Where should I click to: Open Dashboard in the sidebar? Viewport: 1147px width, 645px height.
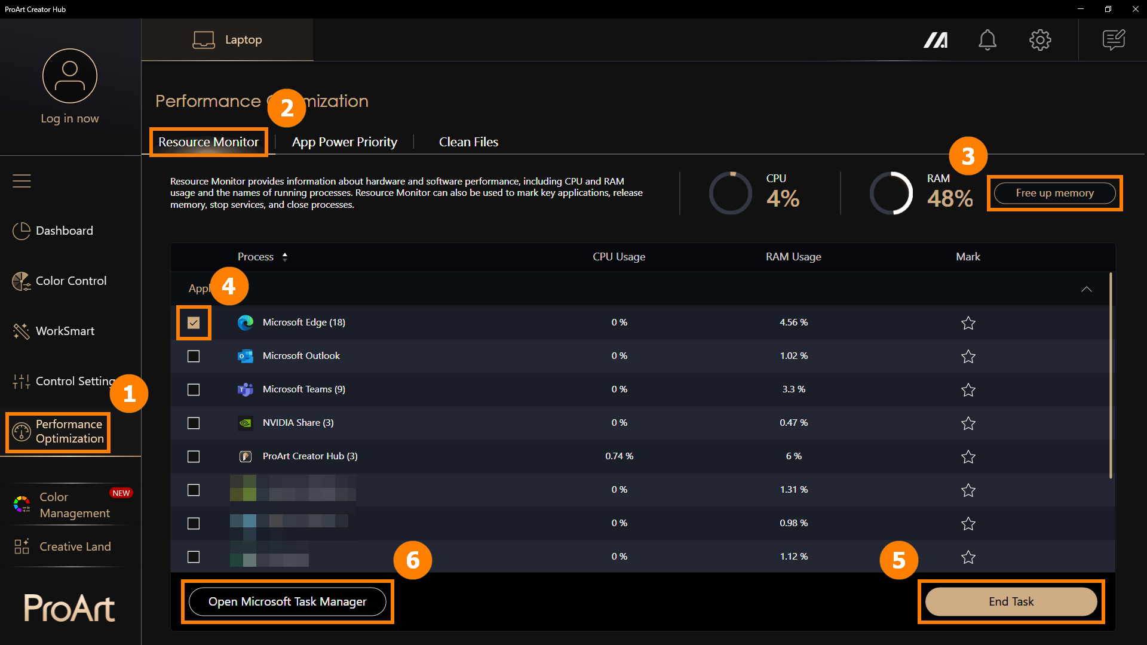(64, 231)
